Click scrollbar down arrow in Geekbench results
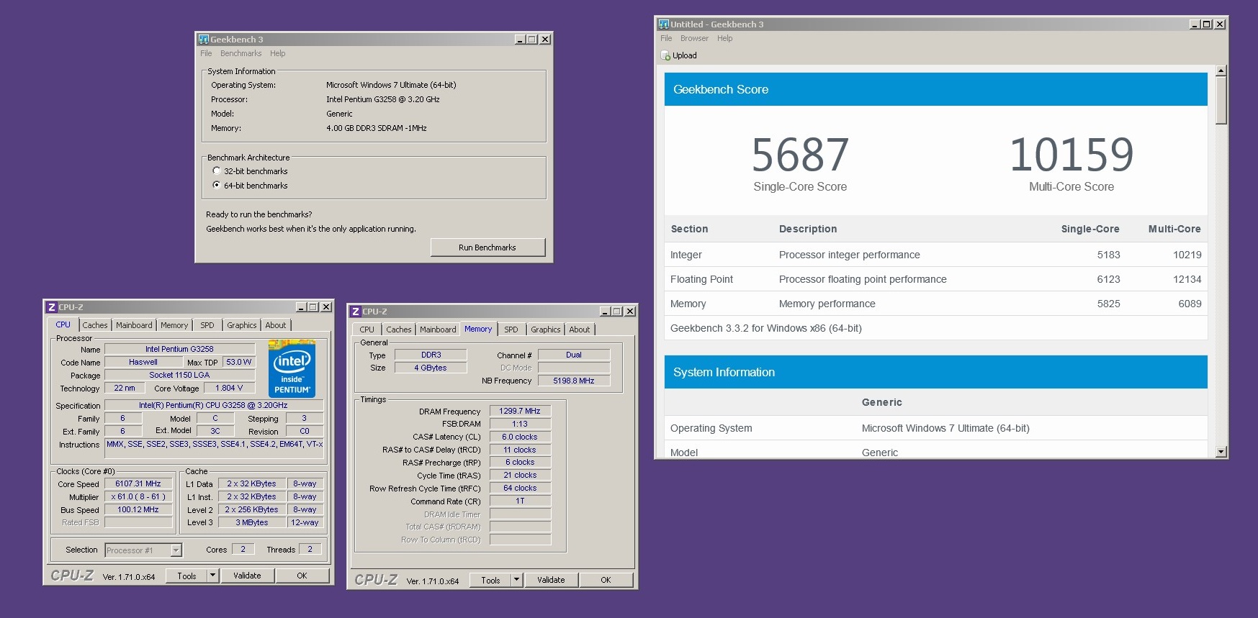This screenshot has width=1258, height=618. coord(1221,452)
